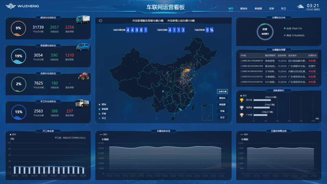Filter map by 农装 button
Screen dimensions: 327x184
click(x=222, y=111)
